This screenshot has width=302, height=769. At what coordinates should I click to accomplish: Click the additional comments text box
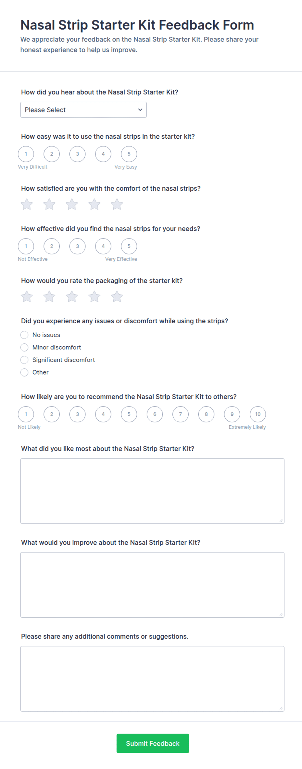click(x=152, y=679)
